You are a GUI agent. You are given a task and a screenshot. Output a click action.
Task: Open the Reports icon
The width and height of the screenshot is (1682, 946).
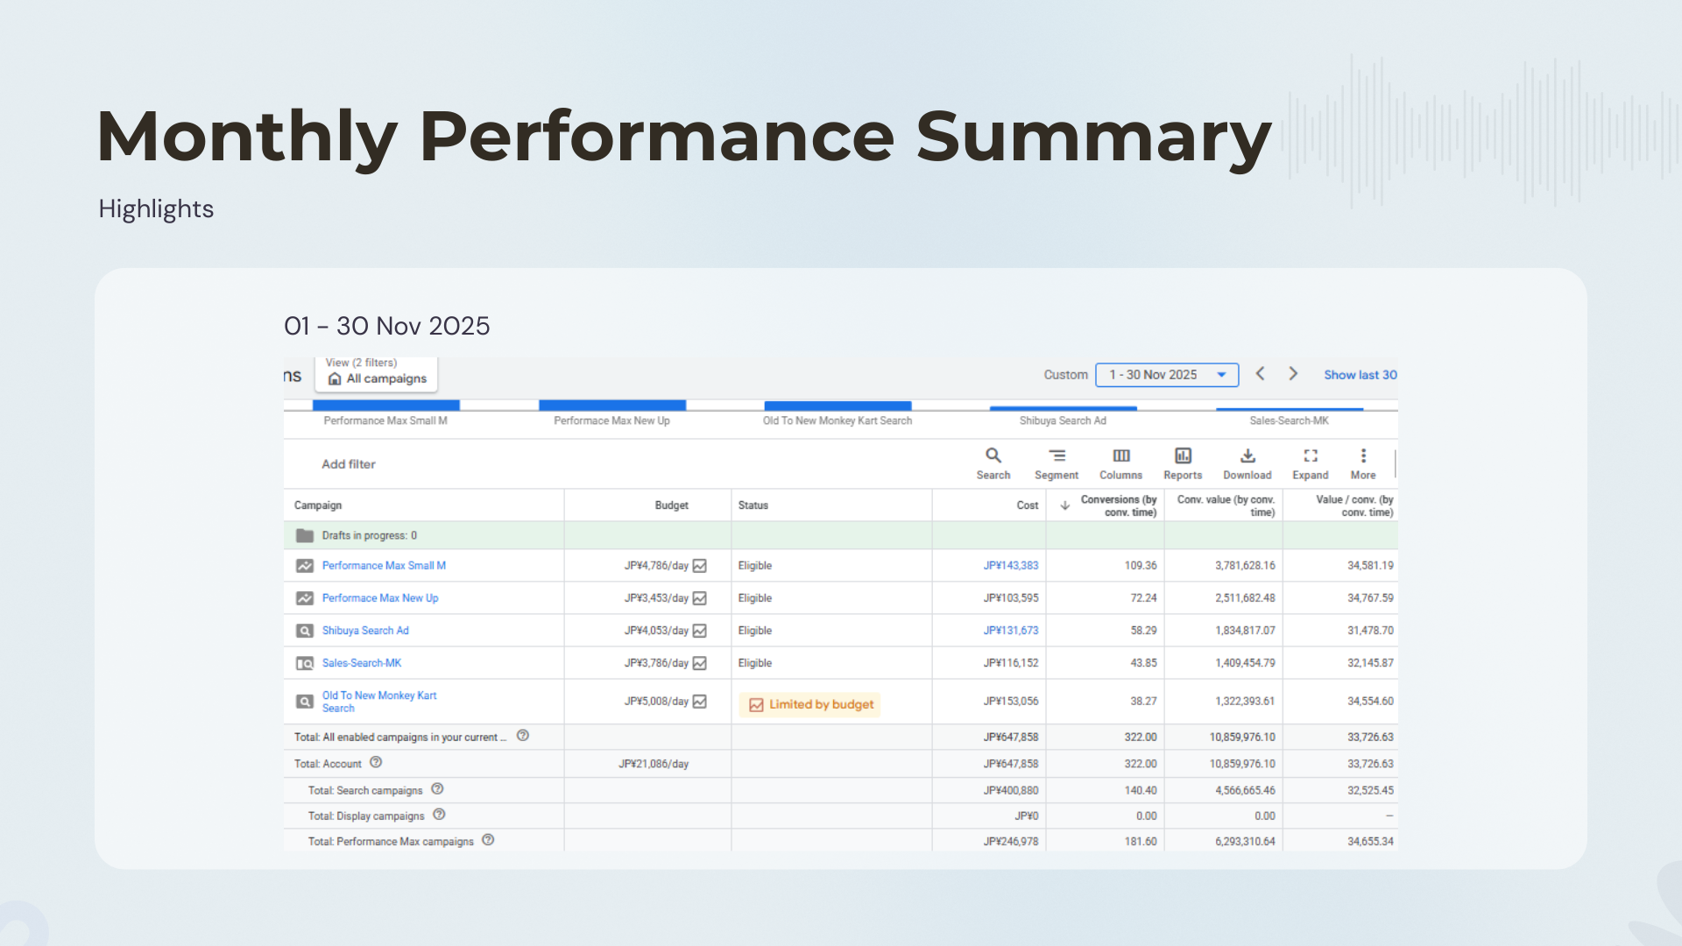(x=1183, y=455)
